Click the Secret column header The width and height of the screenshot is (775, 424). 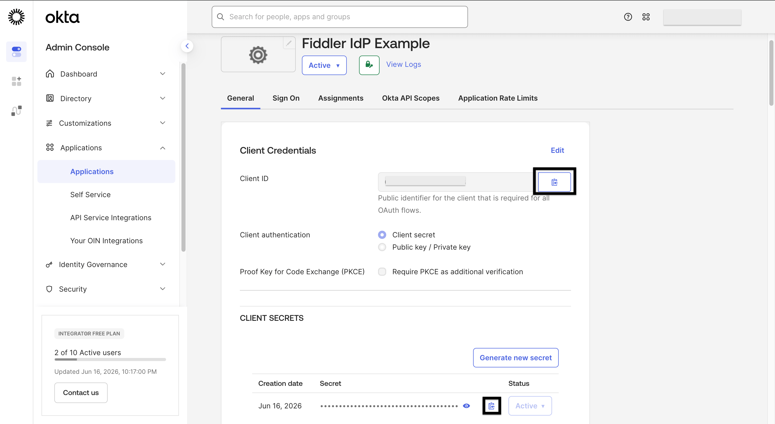click(330, 384)
